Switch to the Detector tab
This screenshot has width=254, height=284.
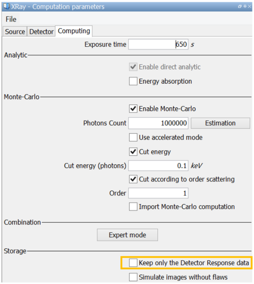(41, 32)
